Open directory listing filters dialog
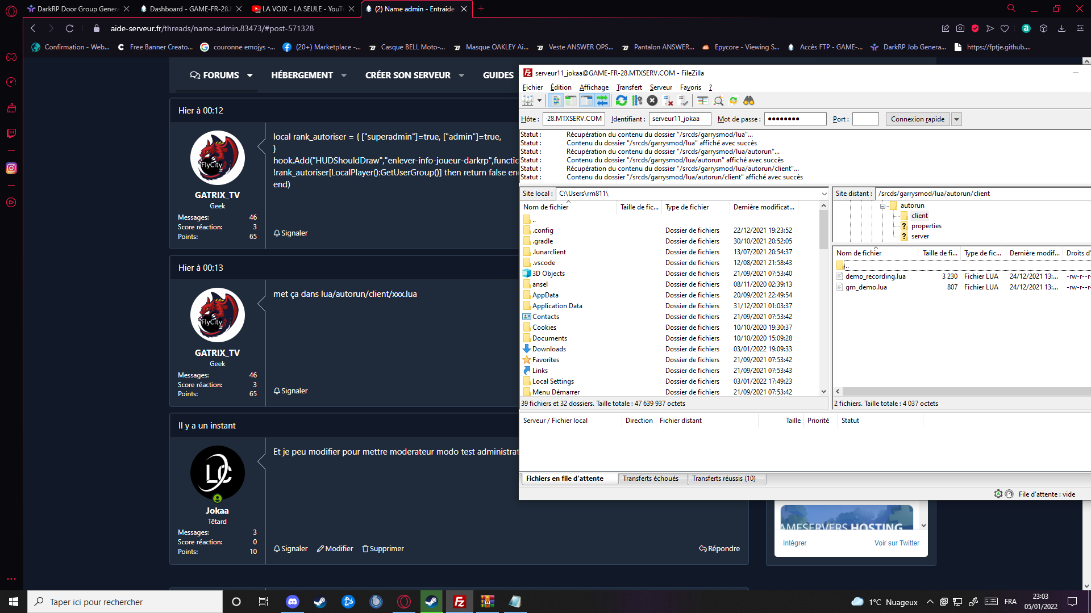The height and width of the screenshot is (613, 1091). point(703,100)
